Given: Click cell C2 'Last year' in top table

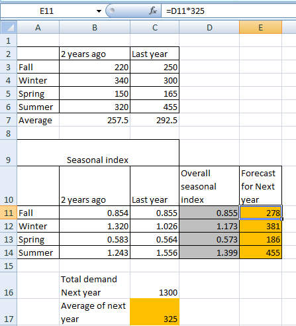Looking at the screenshot, I should [x=155, y=54].
